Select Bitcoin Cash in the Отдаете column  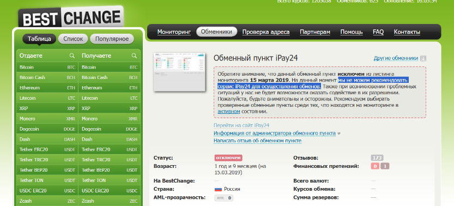pyautogui.click(x=47, y=77)
